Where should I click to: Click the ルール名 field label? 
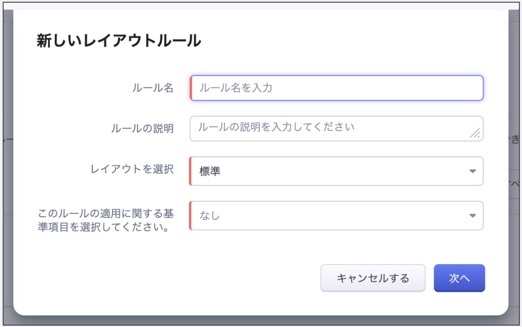(153, 88)
